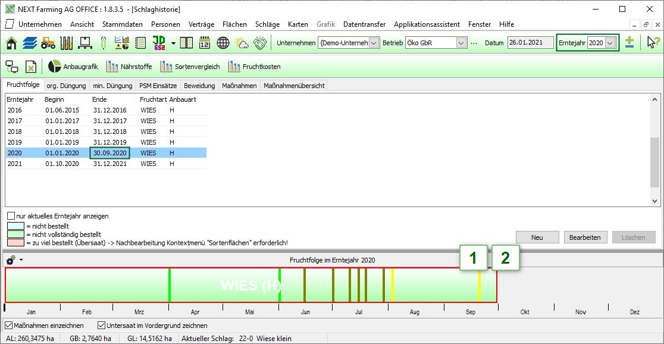
Task: Uncheck 'Untersaat im Vordergrund zeichnen'
Action: tap(102, 326)
